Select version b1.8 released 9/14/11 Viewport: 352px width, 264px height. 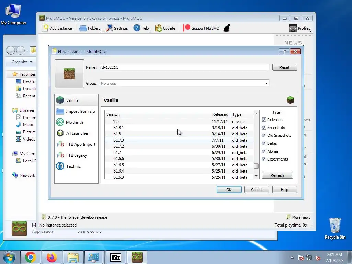point(179,134)
